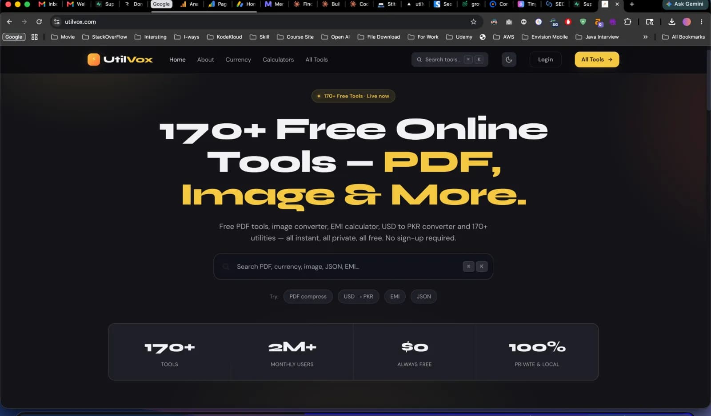711x416 pixels.
Task: Open the camera extension icon in the toolbar
Action: pyautogui.click(x=509, y=22)
